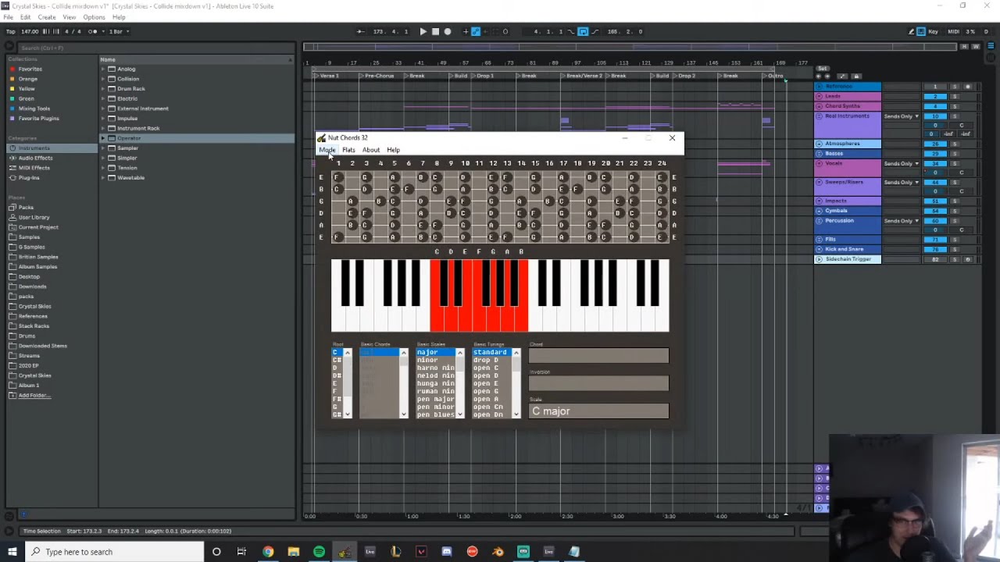Image resolution: width=1000 pixels, height=562 pixels.
Task: Open the 1 Bar quantization dropdown
Action: click(119, 31)
